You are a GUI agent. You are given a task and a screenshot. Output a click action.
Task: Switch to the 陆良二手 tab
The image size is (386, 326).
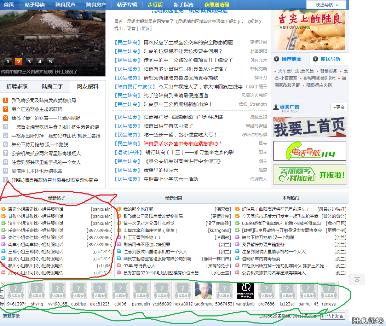coord(52,86)
